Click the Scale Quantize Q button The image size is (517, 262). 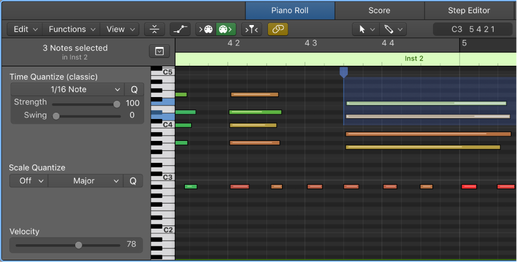(133, 181)
